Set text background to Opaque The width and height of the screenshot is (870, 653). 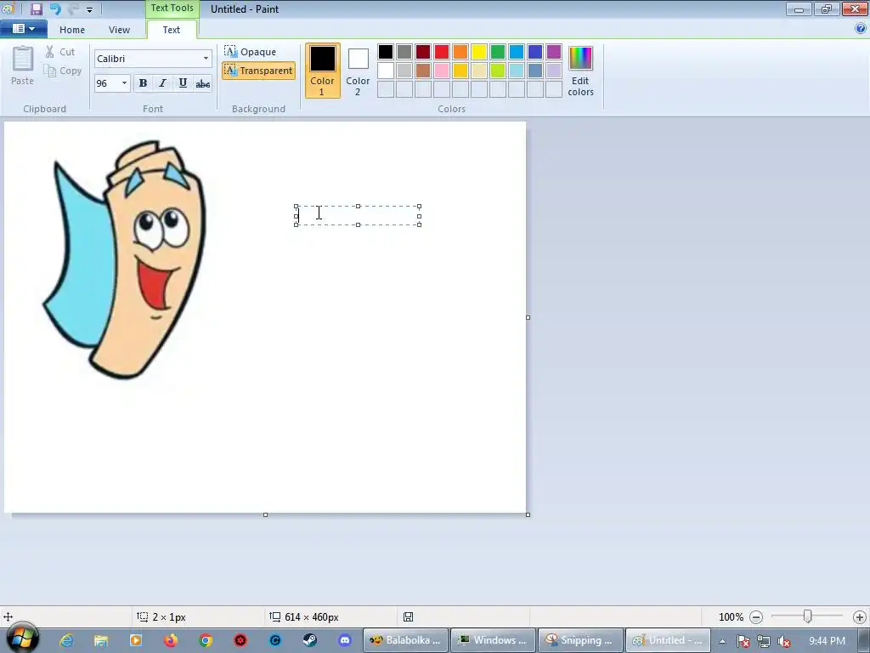251,52
